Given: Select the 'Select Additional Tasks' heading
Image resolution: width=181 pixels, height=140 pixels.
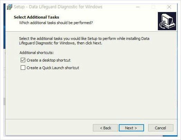Looking at the screenshot, I should 37,17.
